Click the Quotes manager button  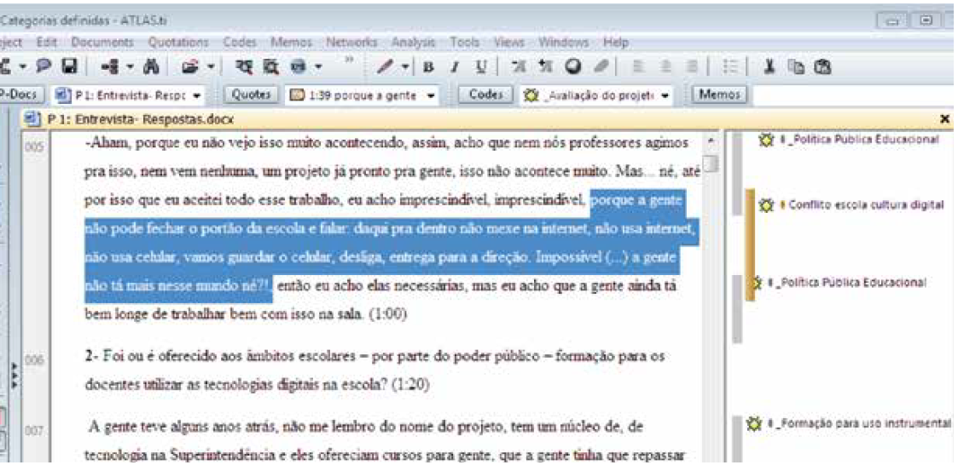pos(252,94)
